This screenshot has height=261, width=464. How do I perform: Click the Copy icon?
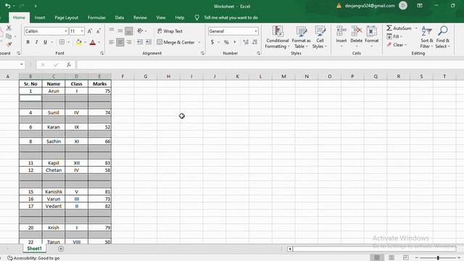click(9, 36)
